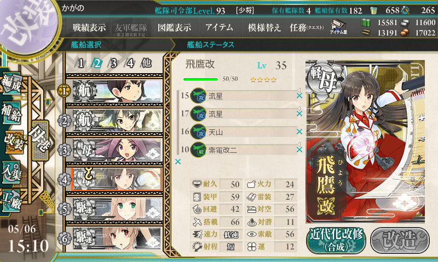Open the アイテム屋 item shop icon
Image resolution: width=438 pixels, height=262 pixels.
click(338, 27)
